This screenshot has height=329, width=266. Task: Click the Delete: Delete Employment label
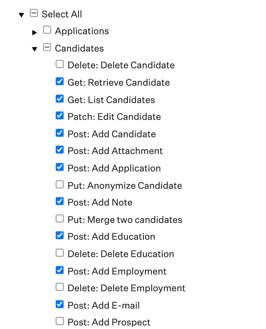pyautogui.click(x=126, y=288)
